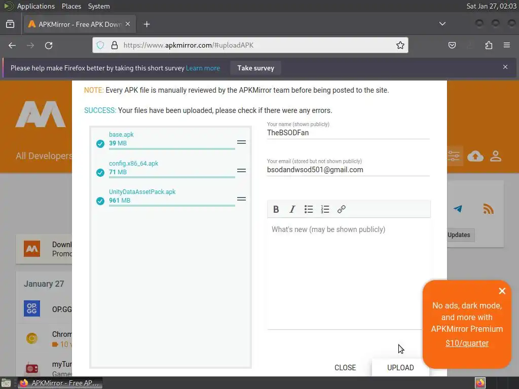Screen dimensions: 519x389
Task: Click the checkmark next to config.x86_64.apk
Action: (x=100, y=172)
